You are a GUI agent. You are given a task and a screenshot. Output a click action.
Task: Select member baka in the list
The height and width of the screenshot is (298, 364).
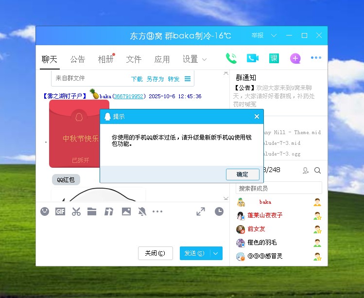[279, 202]
